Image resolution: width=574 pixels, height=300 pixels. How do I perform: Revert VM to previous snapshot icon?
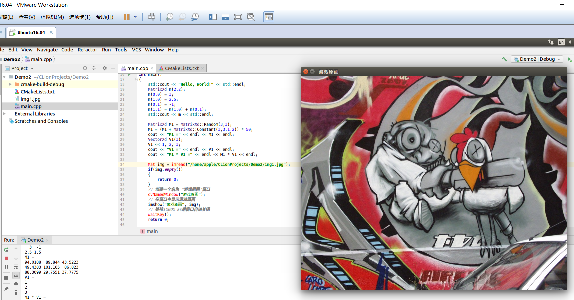[182, 17]
